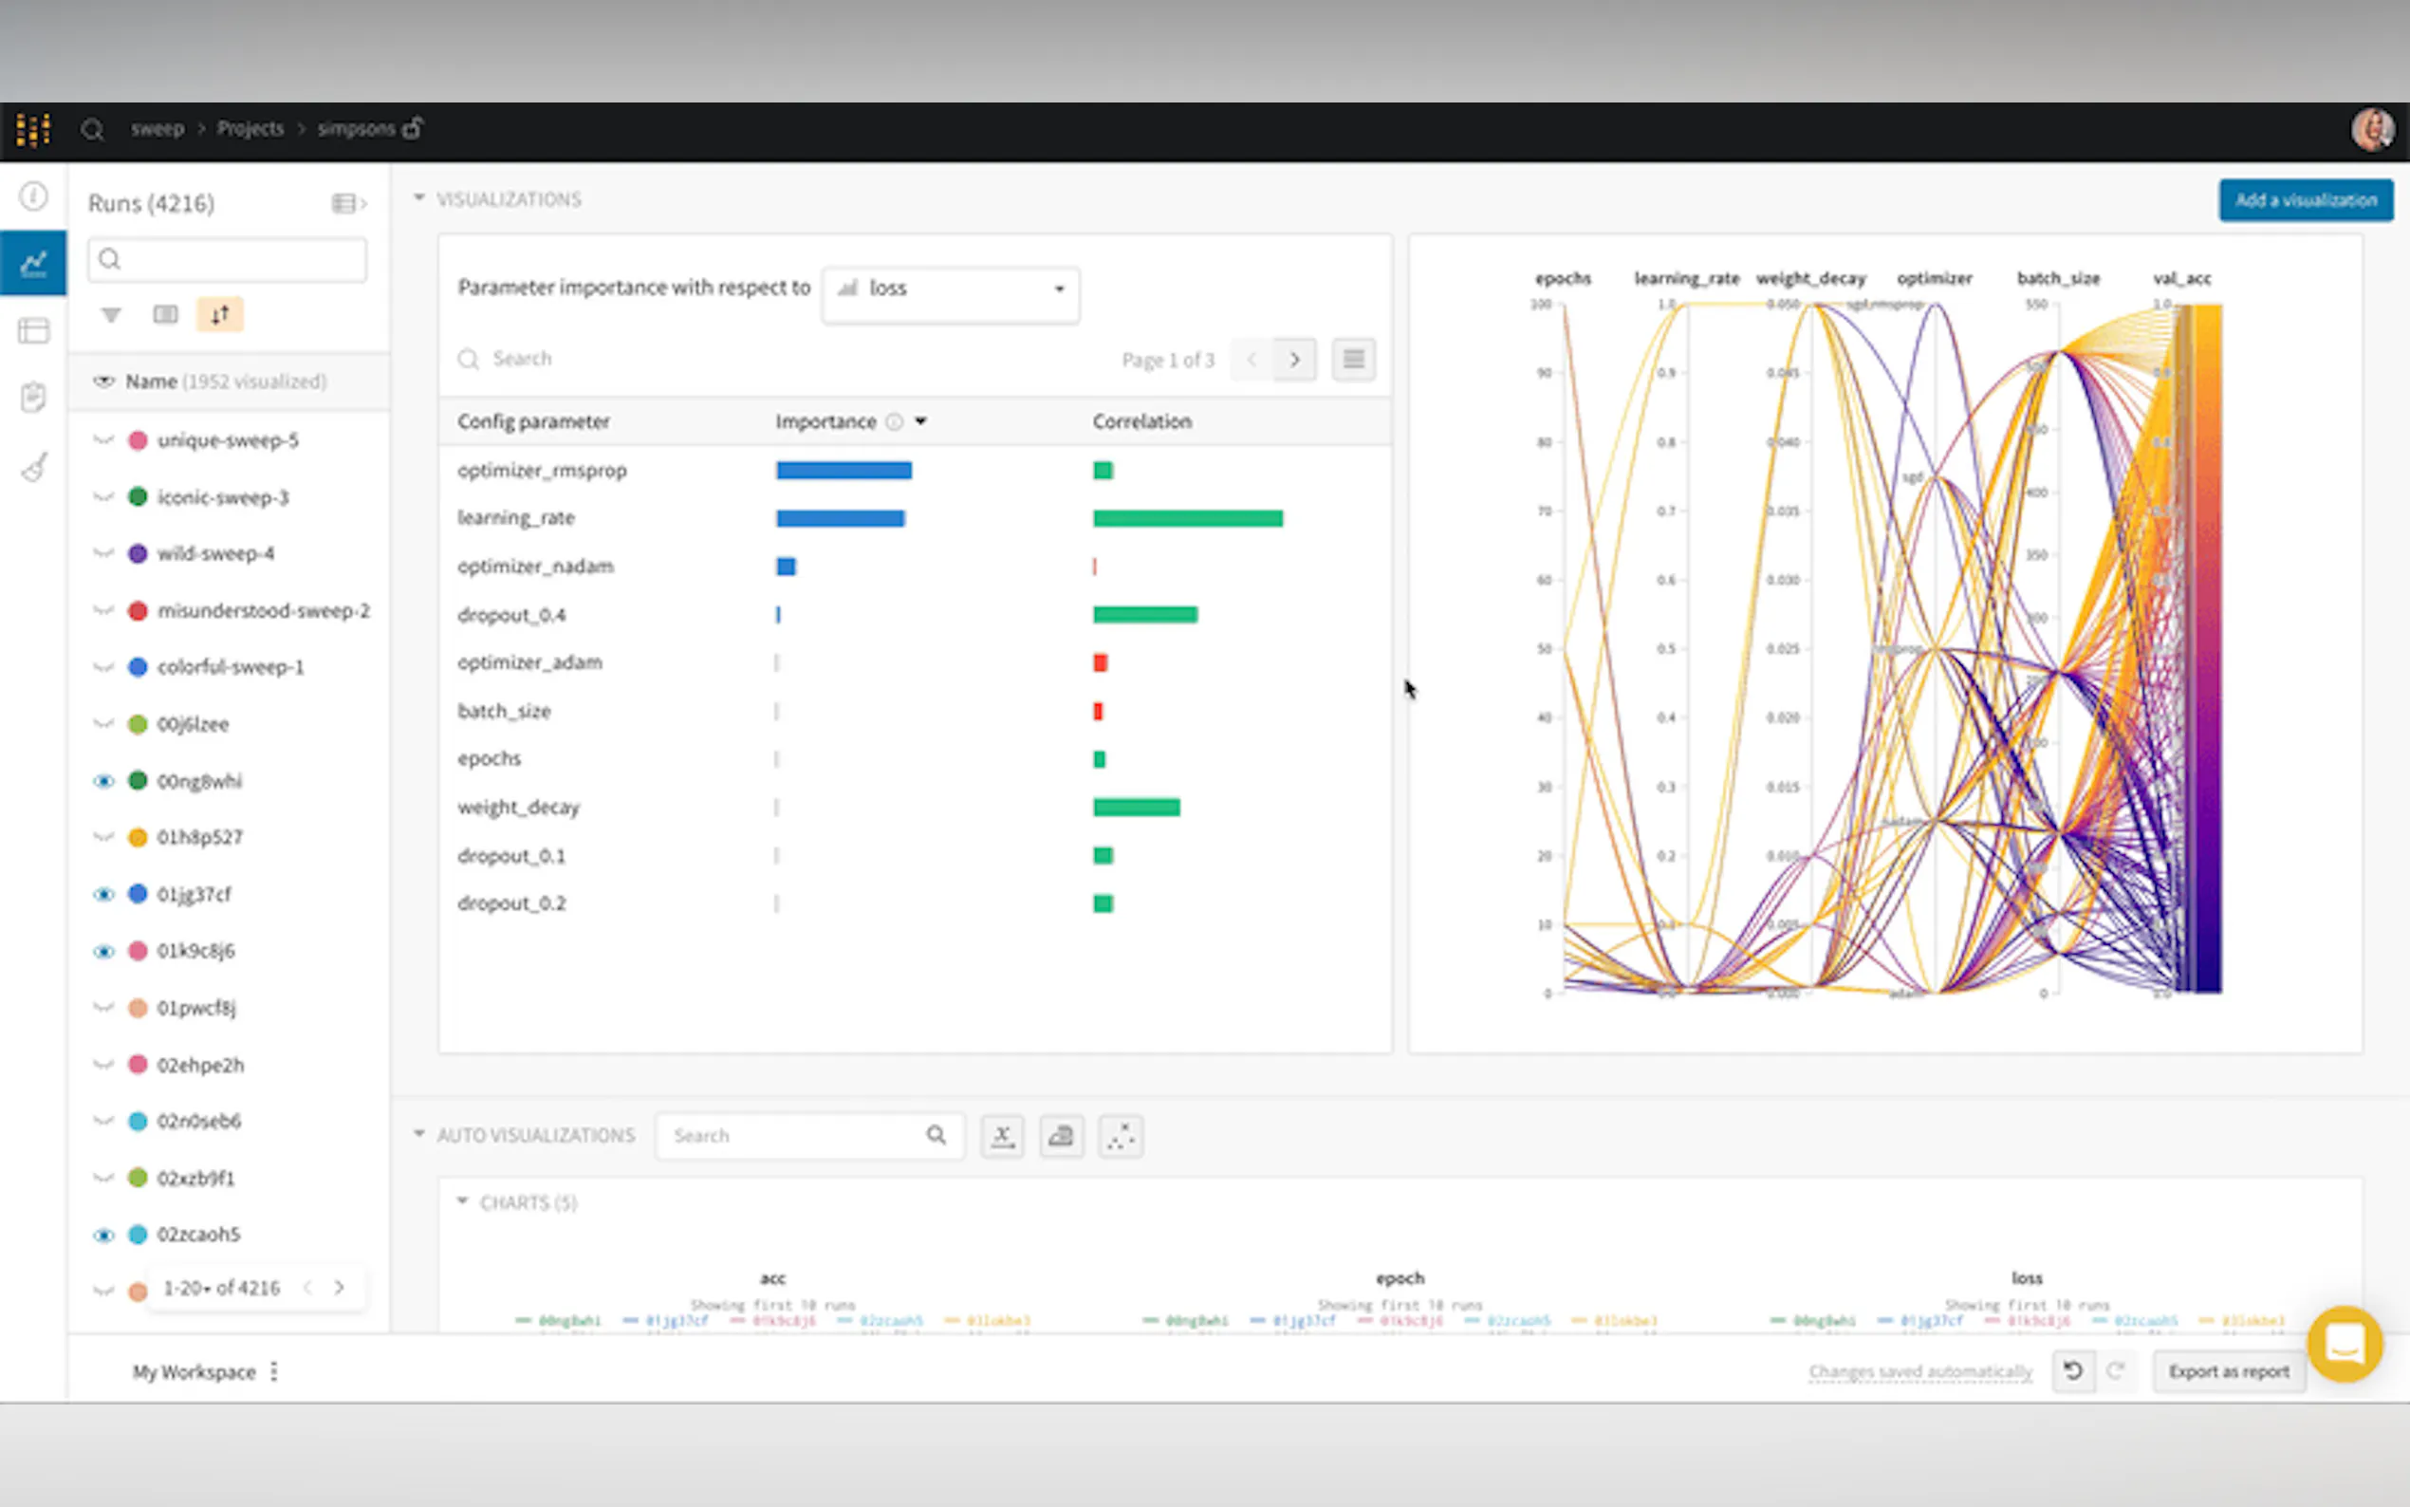2410x1507 pixels.
Task: Open the reports clipboard sidebar icon
Action: point(34,398)
